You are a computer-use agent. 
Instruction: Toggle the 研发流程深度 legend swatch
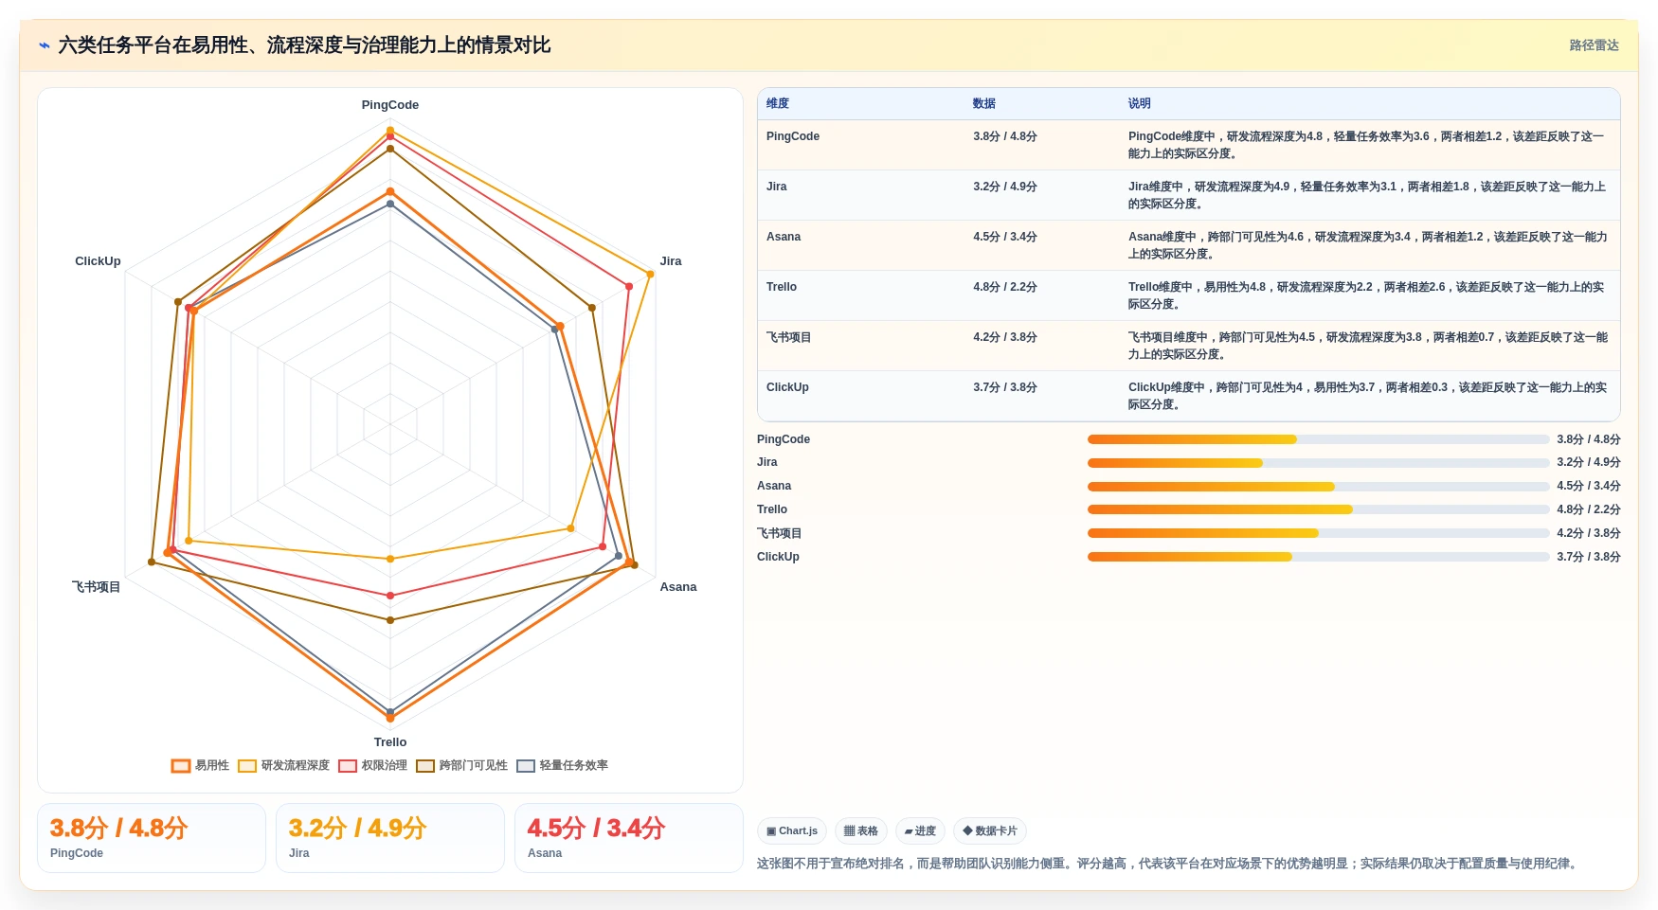247,766
